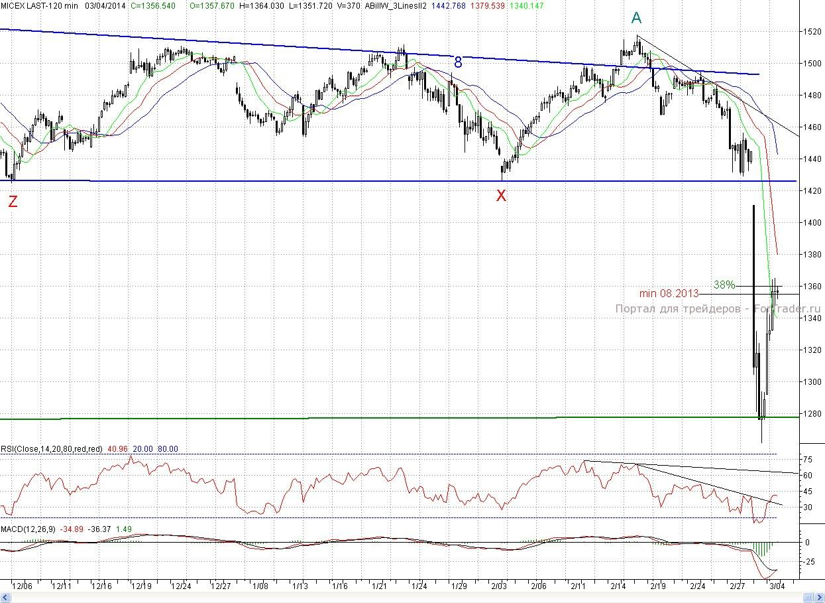Select the green 38% retracement label

[724, 285]
